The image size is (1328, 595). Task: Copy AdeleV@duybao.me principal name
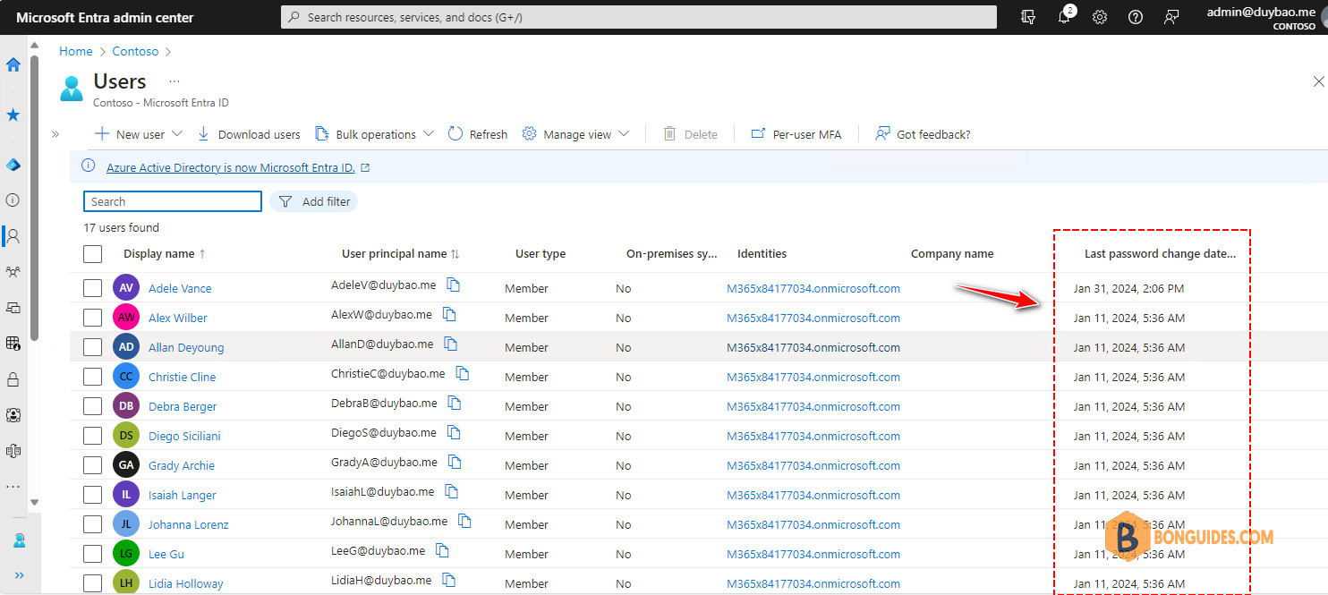[x=454, y=285]
